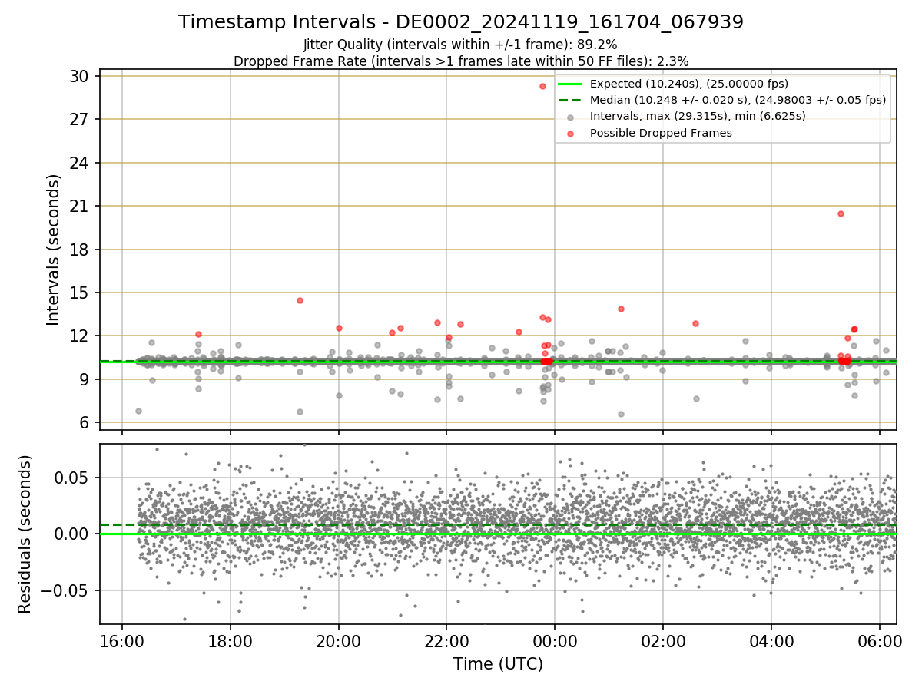Click the '18:00' x-axis tick label
The image size is (922, 691).
[x=230, y=642]
